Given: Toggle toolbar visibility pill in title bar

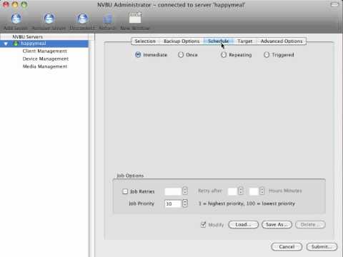Looking at the screenshot, I should (x=334, y=4).
